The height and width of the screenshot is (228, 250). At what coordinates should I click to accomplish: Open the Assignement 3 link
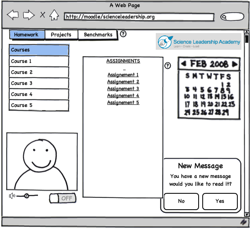click(x=123, y=89)
